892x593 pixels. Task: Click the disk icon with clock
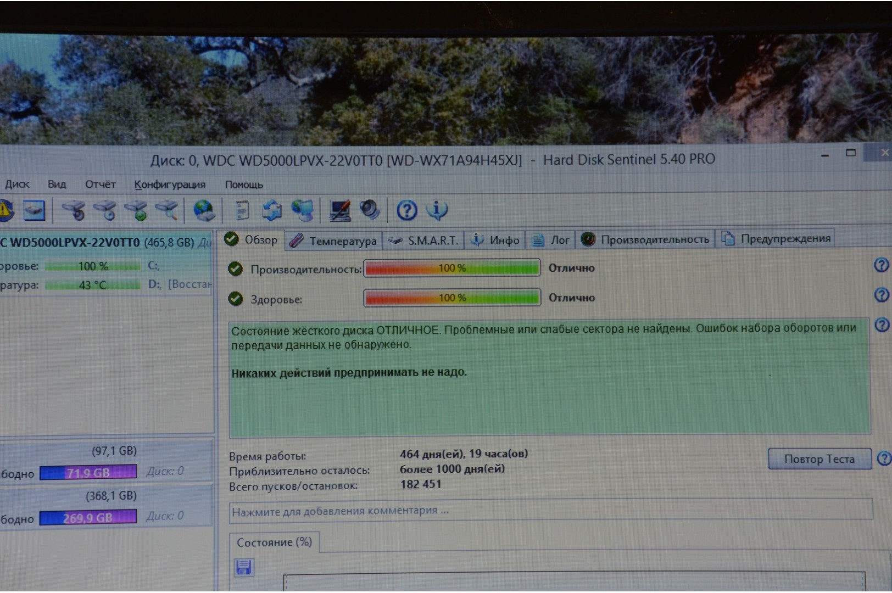(x=104, y=210)
